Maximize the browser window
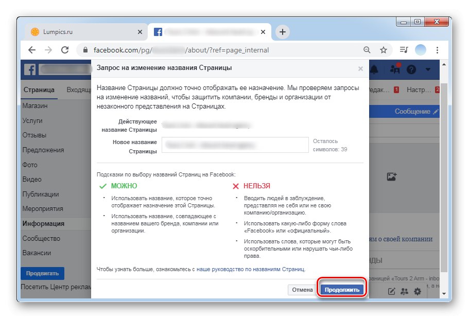469x319 pixels. click(x=418, y=22)
